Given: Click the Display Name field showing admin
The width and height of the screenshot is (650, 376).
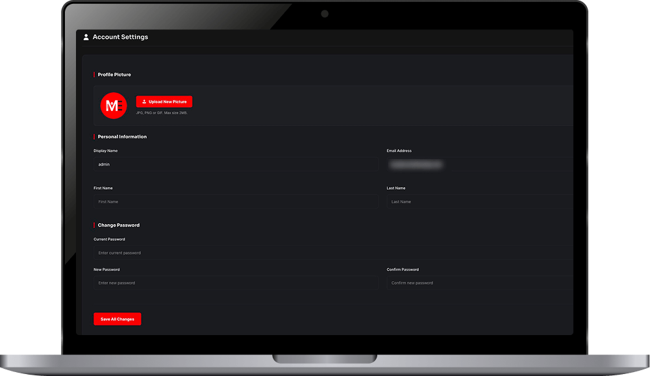Looking at the screenshot, I should point(236,164).
